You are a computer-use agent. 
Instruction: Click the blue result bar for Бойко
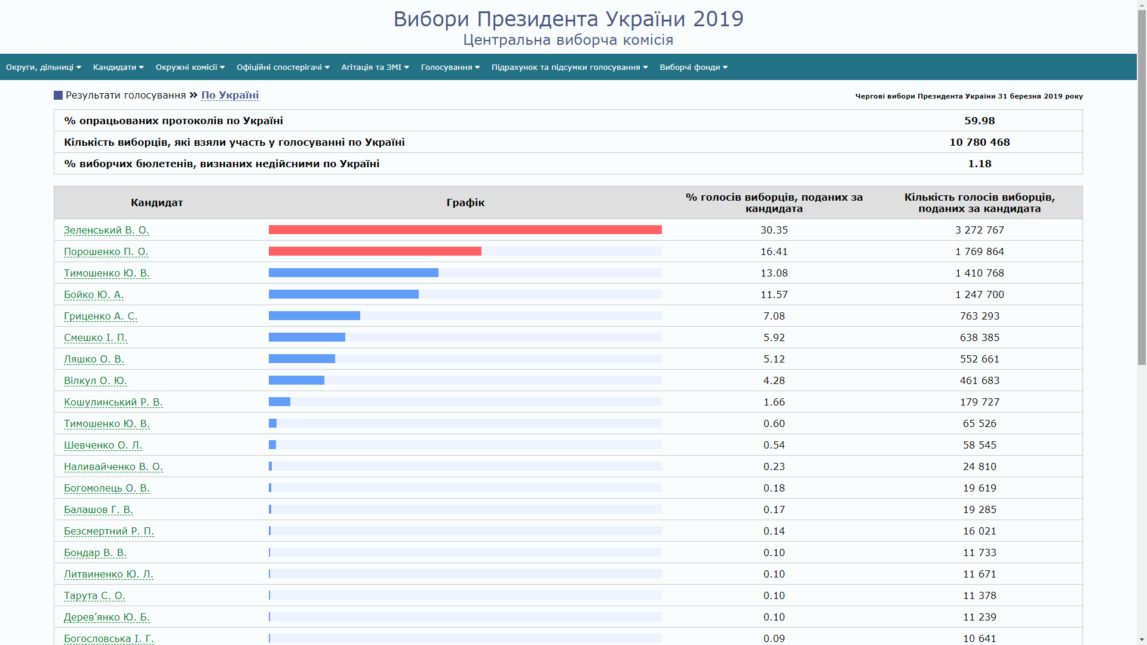344,294
